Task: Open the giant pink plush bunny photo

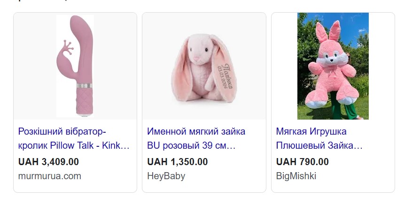Action: pos(333,66)
